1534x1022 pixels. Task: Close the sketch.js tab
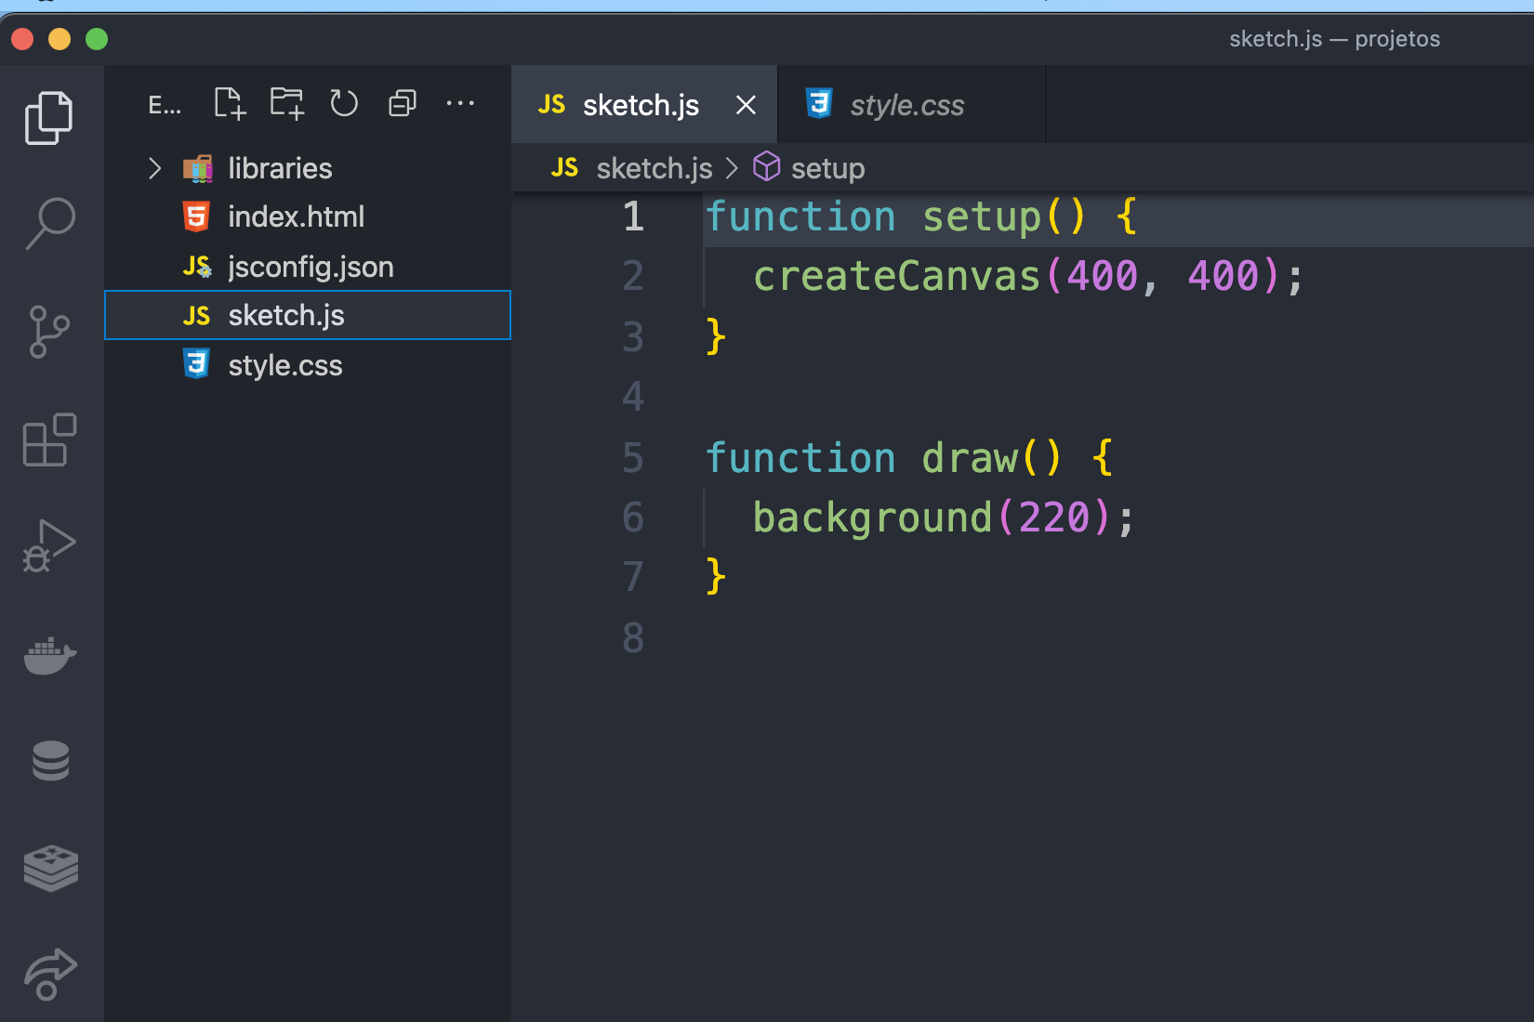tap(746, 104)
